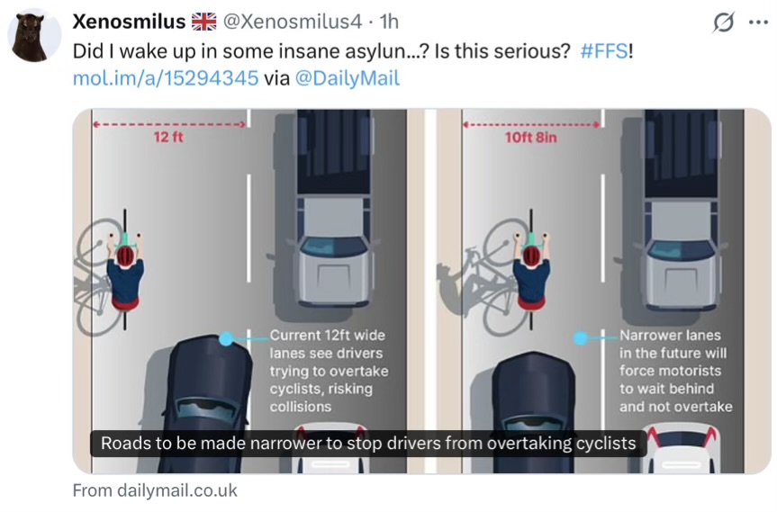Visit the @Xenosmilus4 handle link

pos(293,22)
